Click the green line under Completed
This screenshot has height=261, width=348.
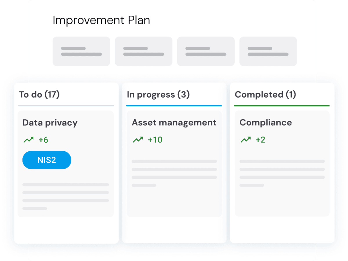282,106
